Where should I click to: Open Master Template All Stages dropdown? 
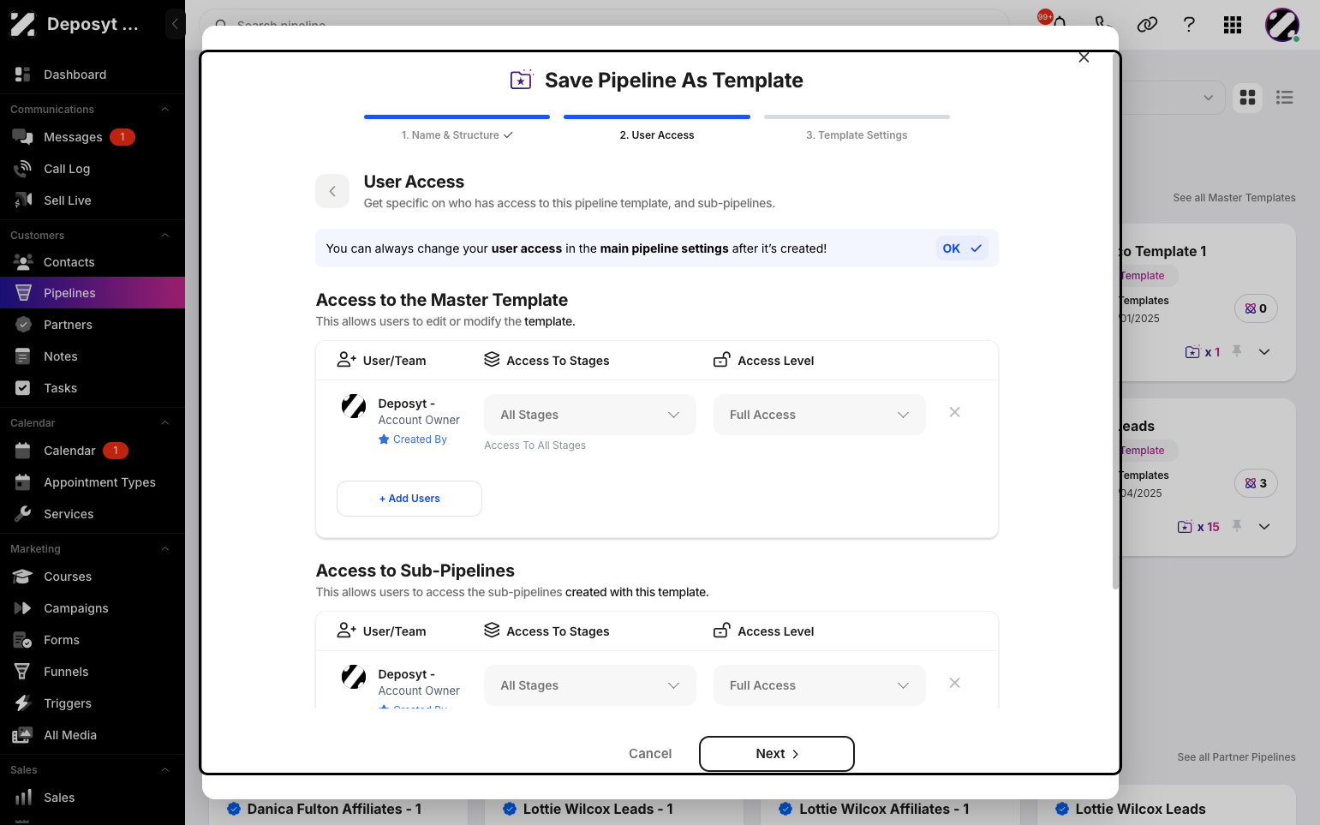pos(590,415)
